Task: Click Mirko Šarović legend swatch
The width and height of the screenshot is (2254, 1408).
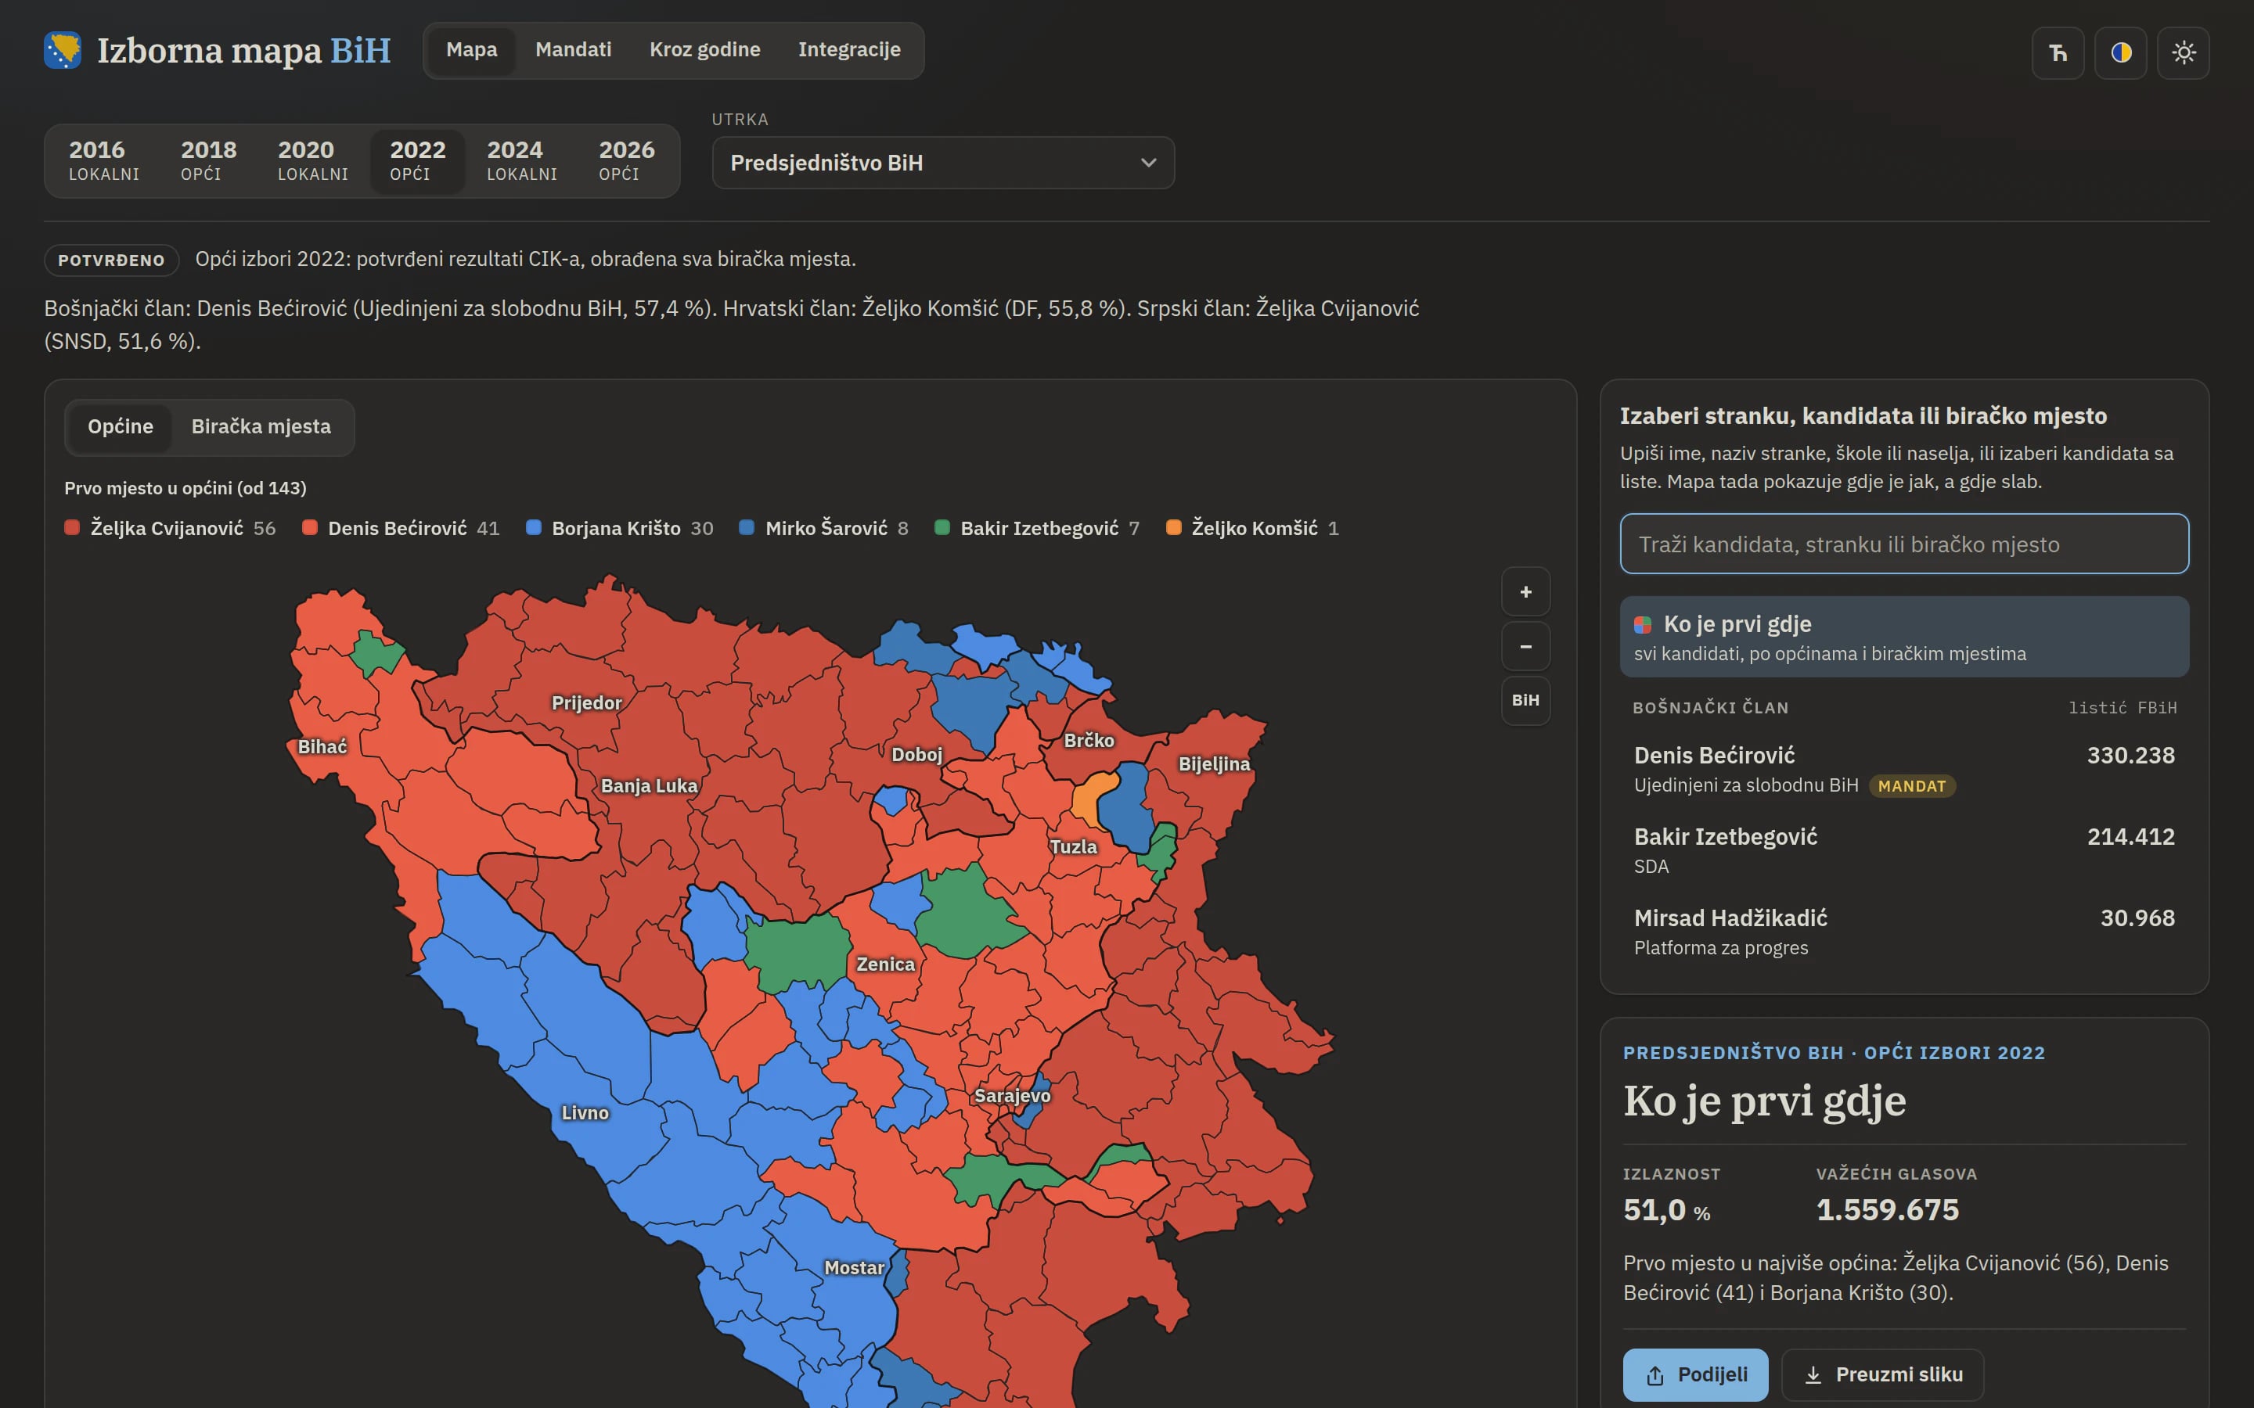Action: click(x=746, y=528)
